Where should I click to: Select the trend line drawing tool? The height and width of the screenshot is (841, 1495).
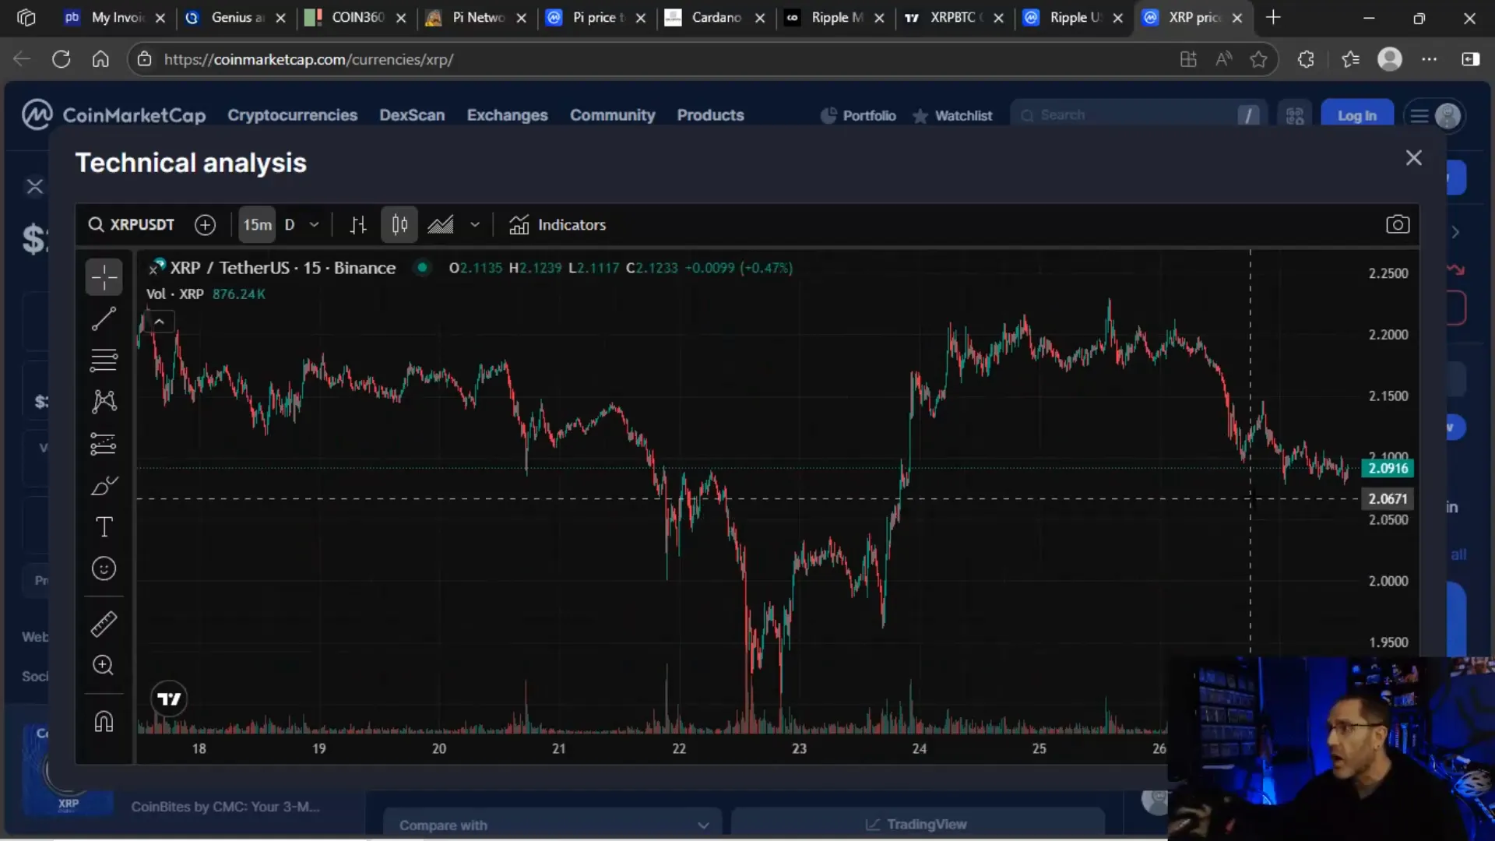[104, 318]
